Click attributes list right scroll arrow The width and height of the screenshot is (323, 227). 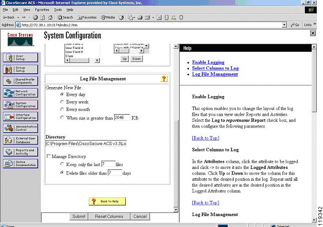coord(97,60)
